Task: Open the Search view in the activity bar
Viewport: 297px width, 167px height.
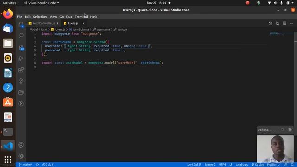Action: coord(21,36)
